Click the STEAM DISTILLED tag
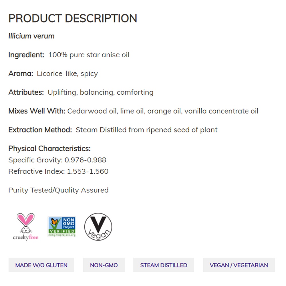286x286 pixels. (164, 265)
